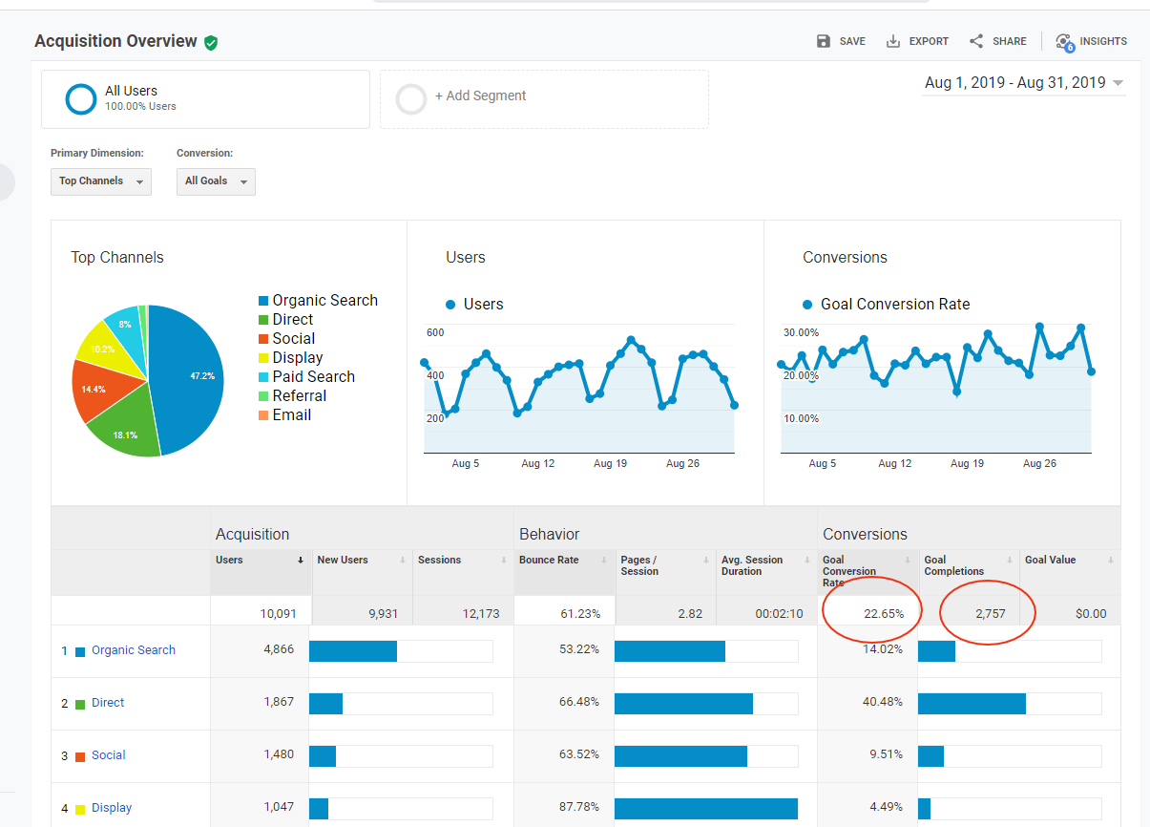Viewport: 1150px width, 827px height.
Task: Click goal value total $0.00
Action: click(1091, 614)
